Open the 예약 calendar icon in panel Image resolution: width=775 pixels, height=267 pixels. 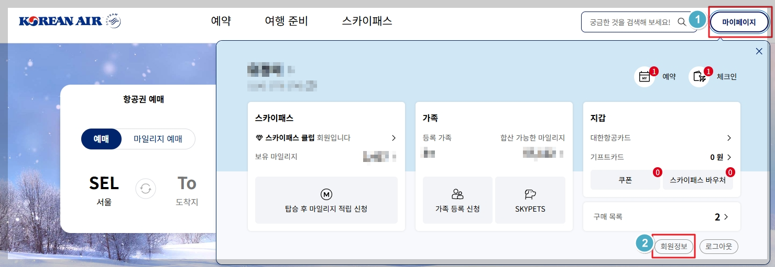pos(645,77)
